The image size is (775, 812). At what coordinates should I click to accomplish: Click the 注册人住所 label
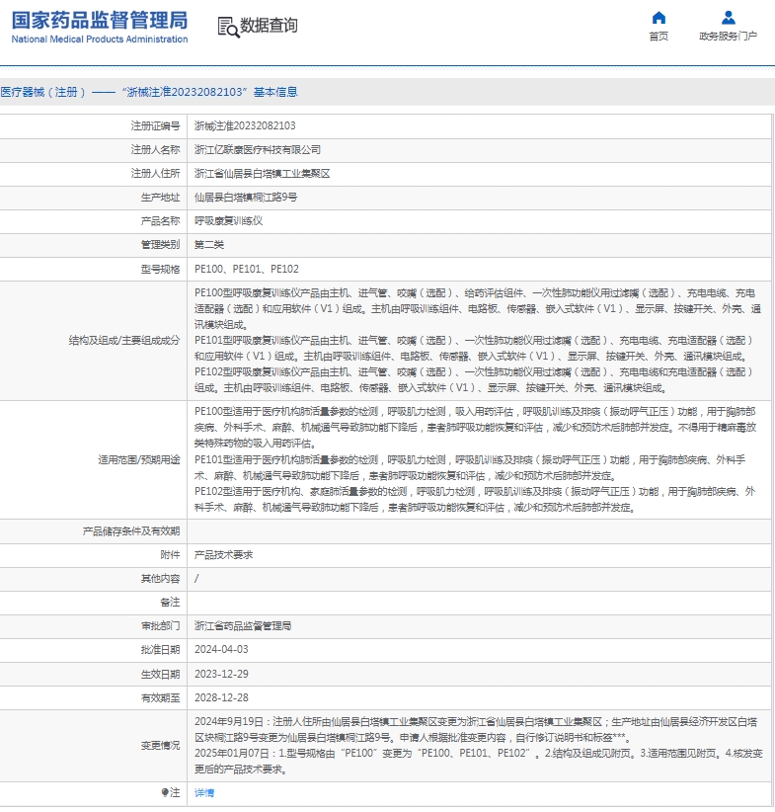tap(155, 174)
